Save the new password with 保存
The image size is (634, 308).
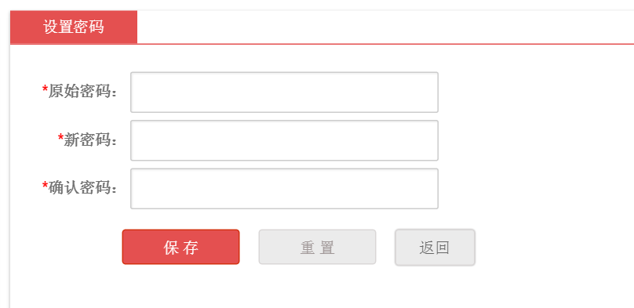[180, 247]
